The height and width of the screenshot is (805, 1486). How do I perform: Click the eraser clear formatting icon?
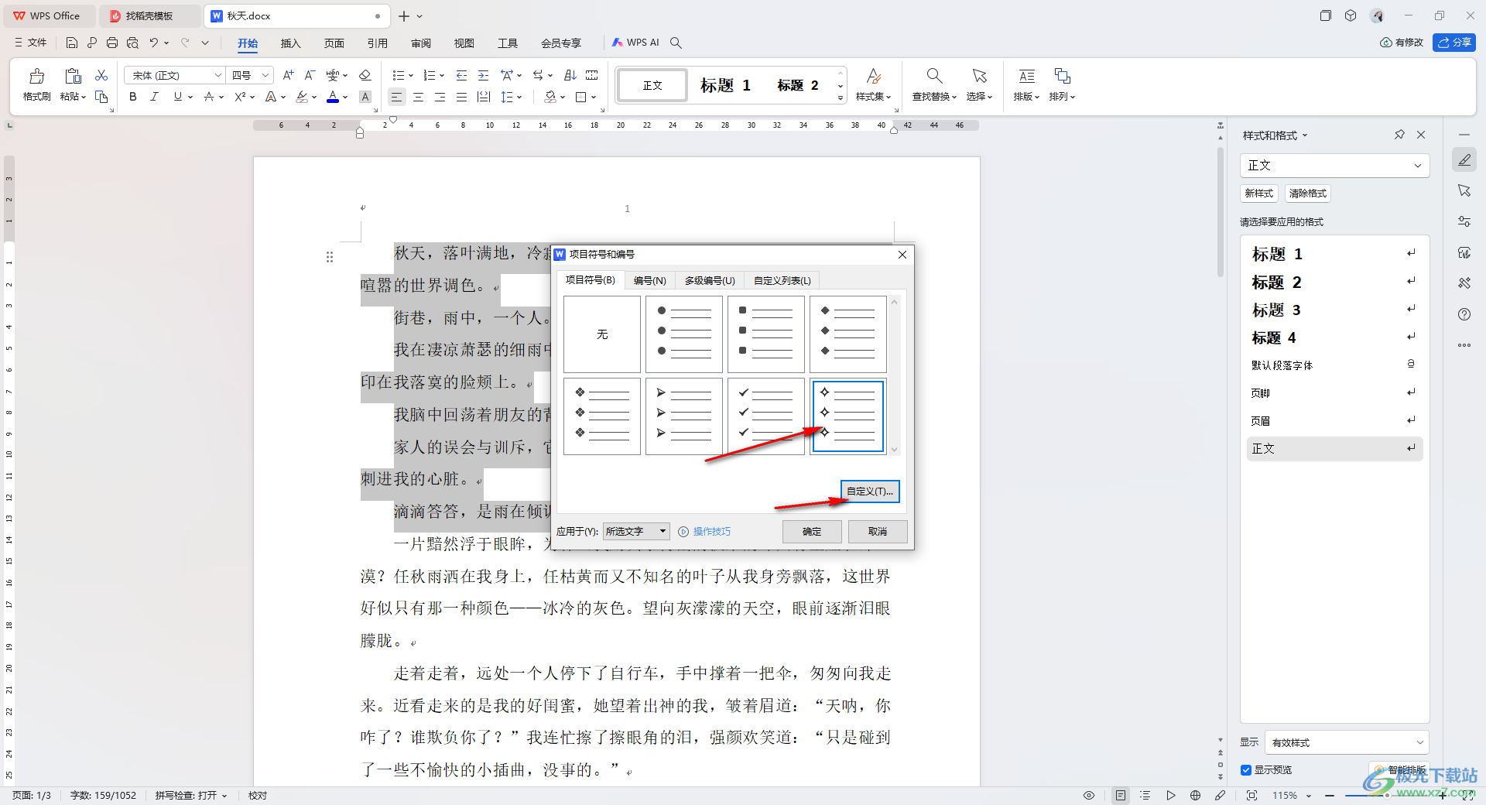365,75
